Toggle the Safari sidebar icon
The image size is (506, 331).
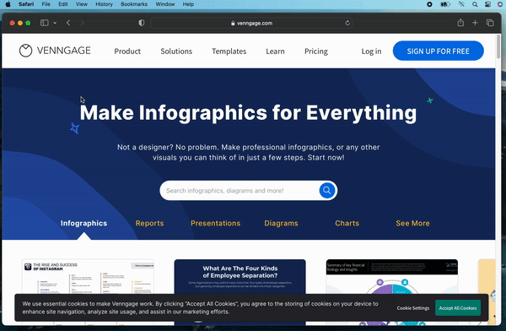point(45,23)
